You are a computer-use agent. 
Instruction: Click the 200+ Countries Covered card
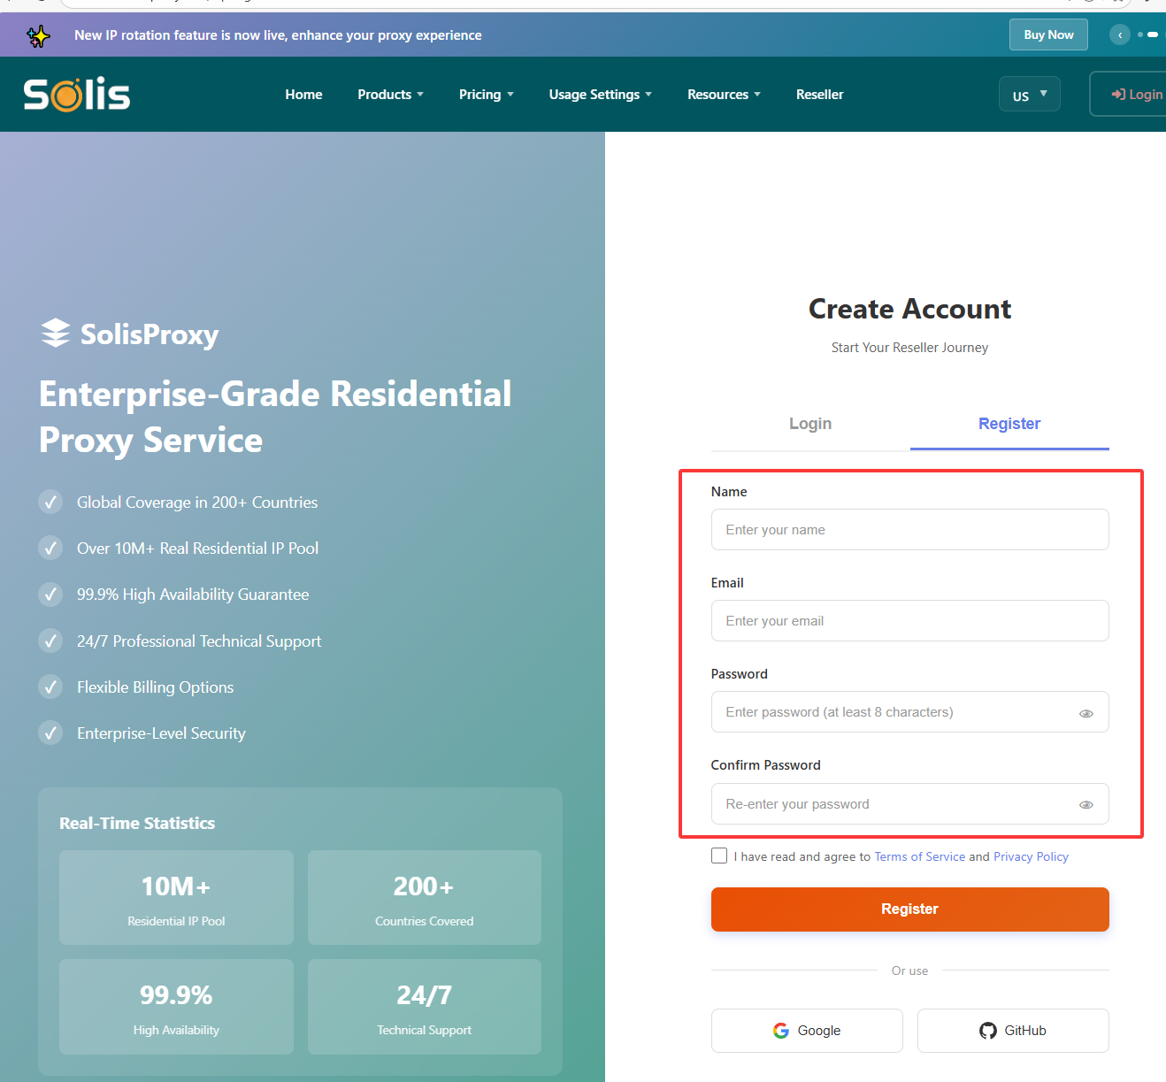pyautogui.click(x=425, y=898)
